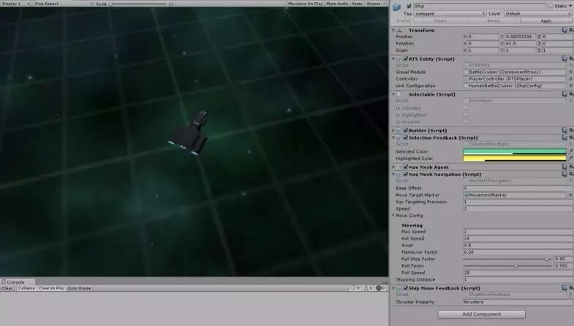
Task: Click script icon of Ship Move Feedback component
Action: coord(399,288)
